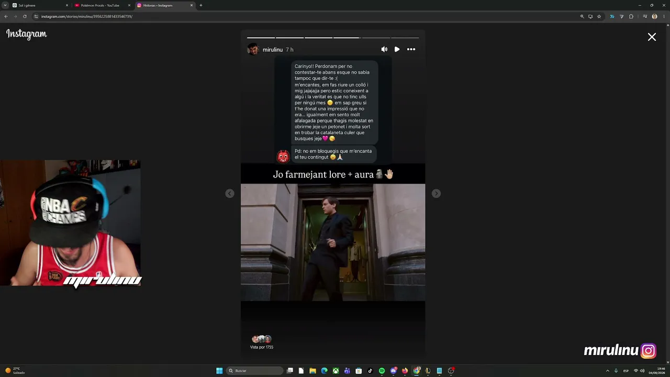Close the 'Sol i gènere' tab
Screen dimensions: 670x377
pyautogui.click(x=67, y=5)
